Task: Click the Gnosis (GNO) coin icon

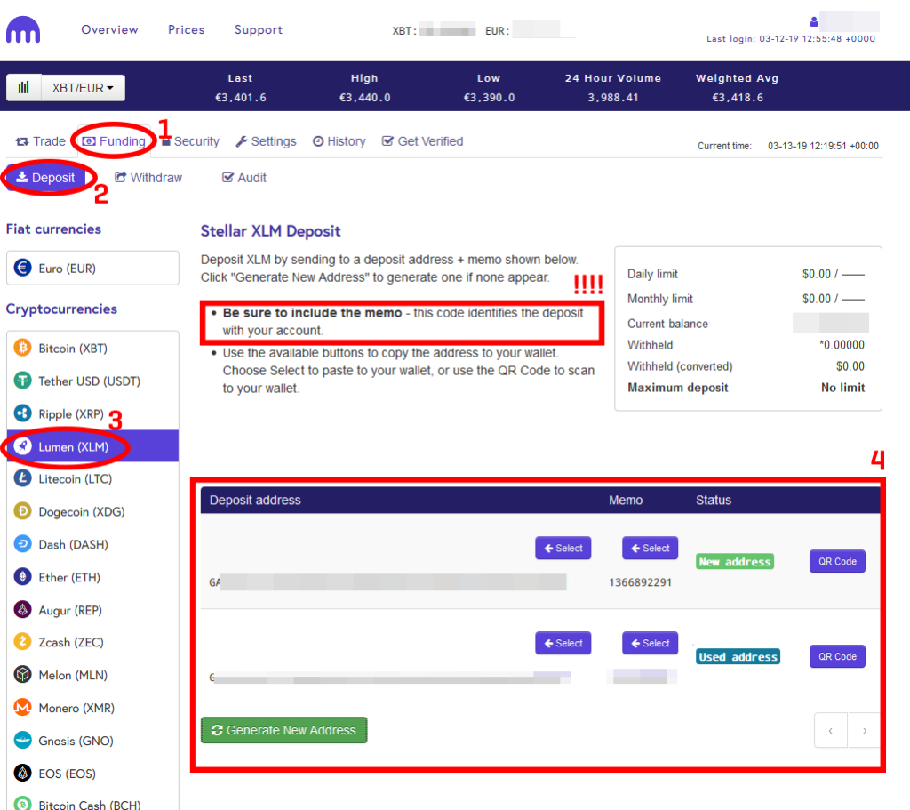Action: click(22, 741)
